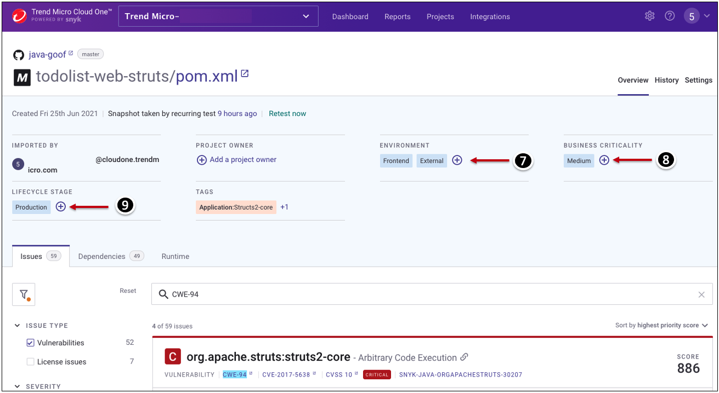Image resolution: width=719 pixels, height=393 pixels.
Task: Select the Dependencies tab
Action: pos(111,256)
